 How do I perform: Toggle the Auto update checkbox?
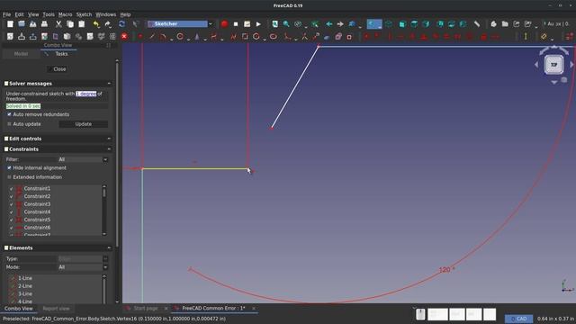pyautogui.click(x=9, y=124)
